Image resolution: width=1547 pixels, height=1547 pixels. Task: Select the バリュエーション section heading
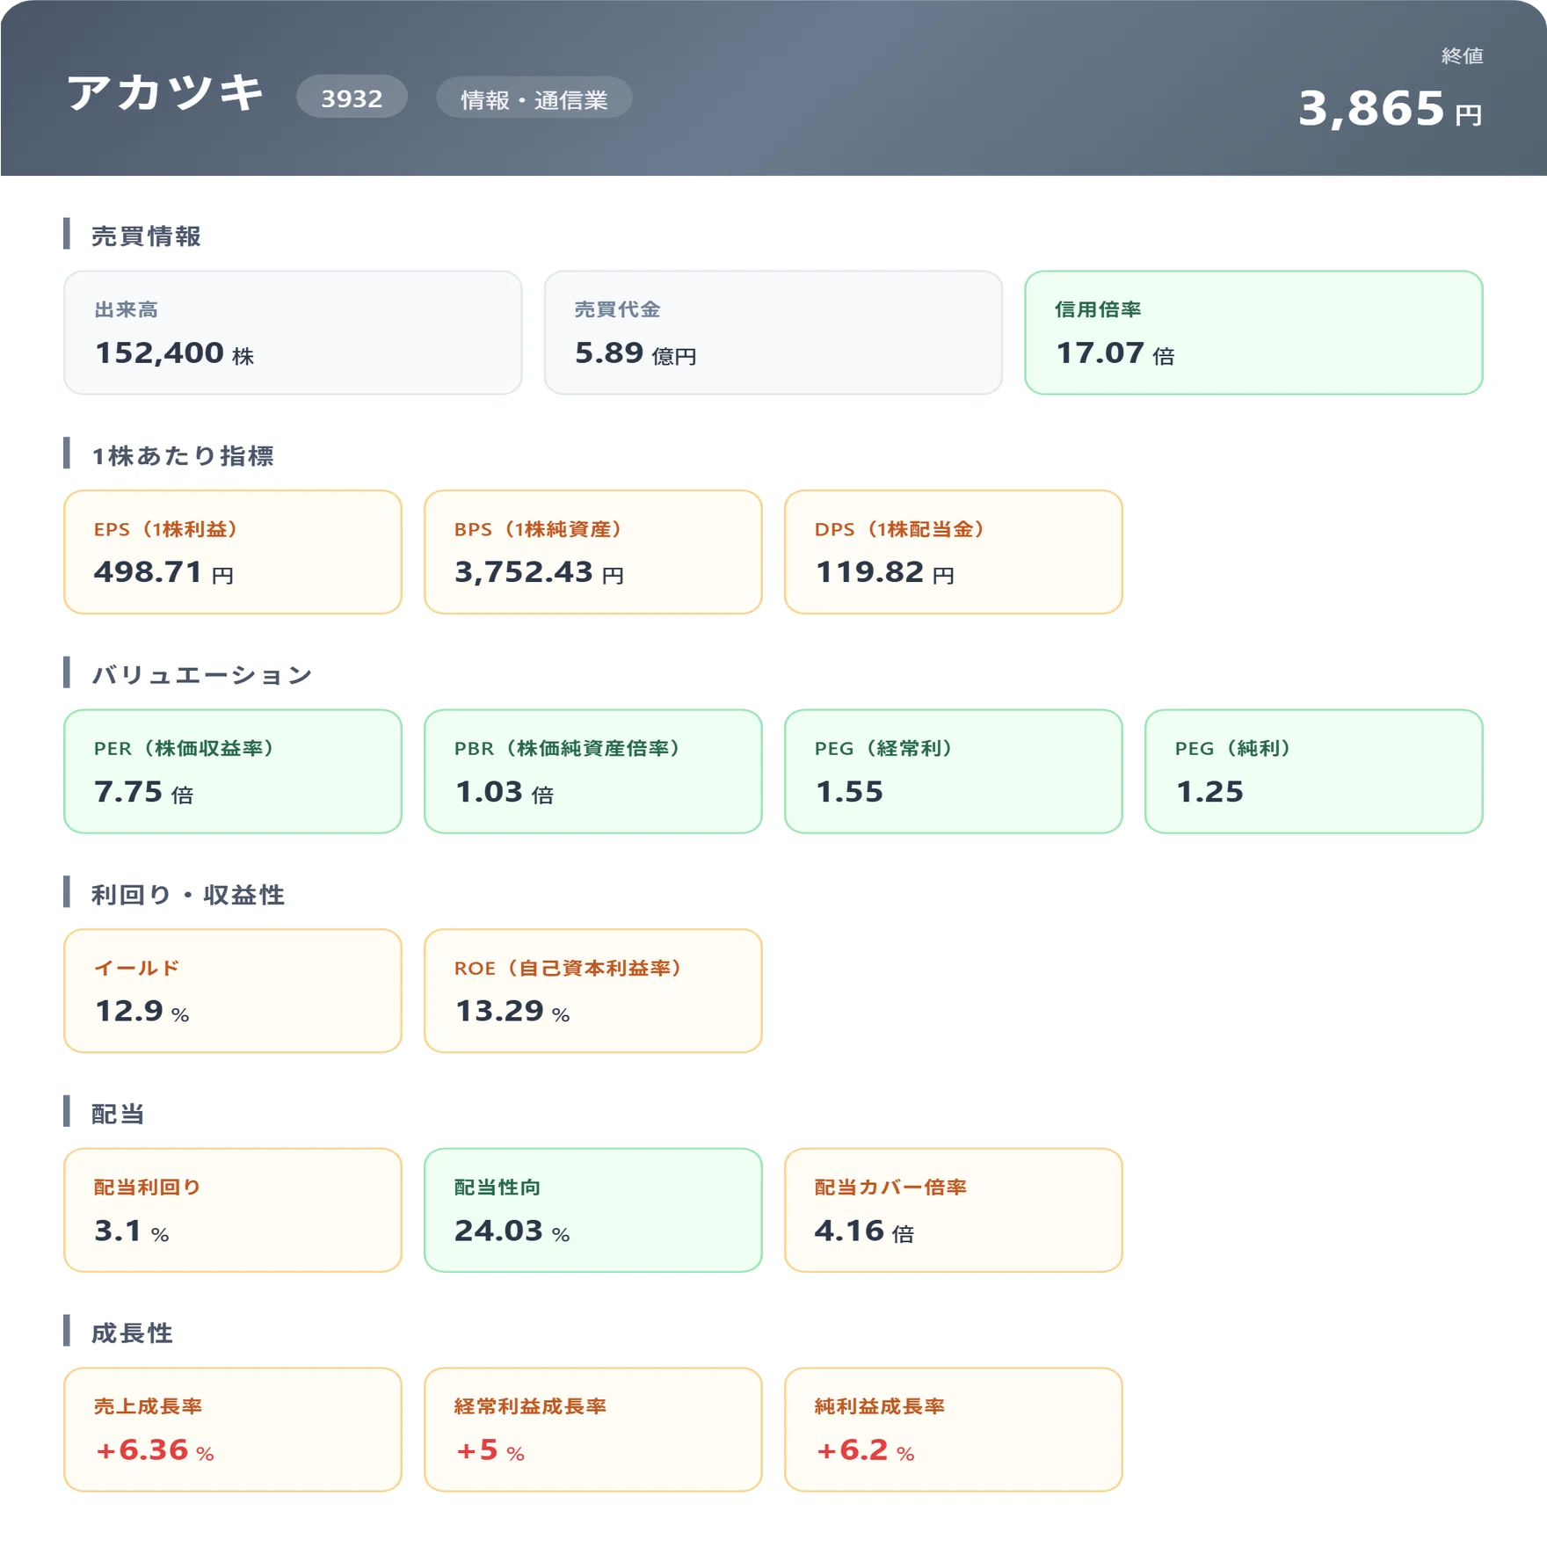pyautogui.click(x=202, y=674)
